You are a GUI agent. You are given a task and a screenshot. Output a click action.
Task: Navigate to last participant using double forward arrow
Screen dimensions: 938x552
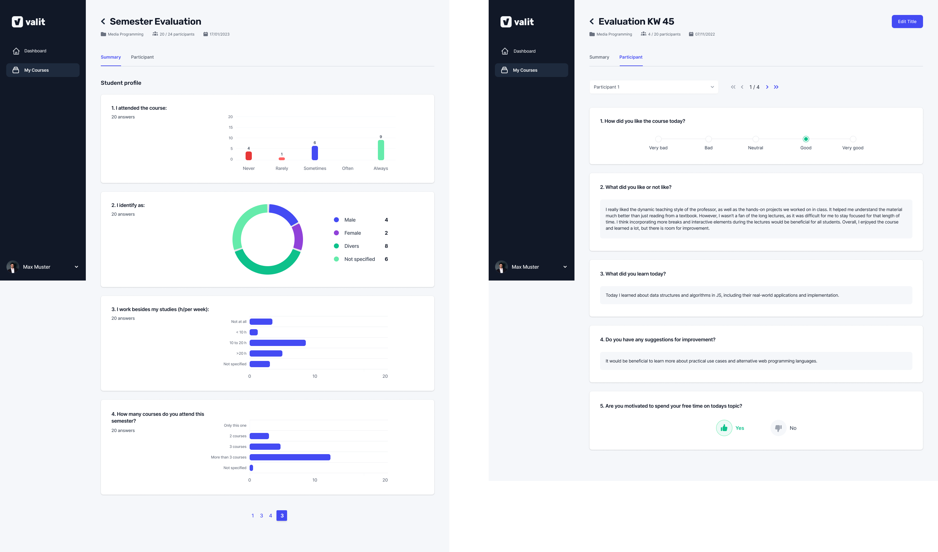pos(776,87)
